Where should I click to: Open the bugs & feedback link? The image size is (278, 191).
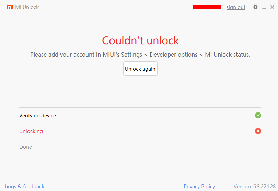pos(24,187)
